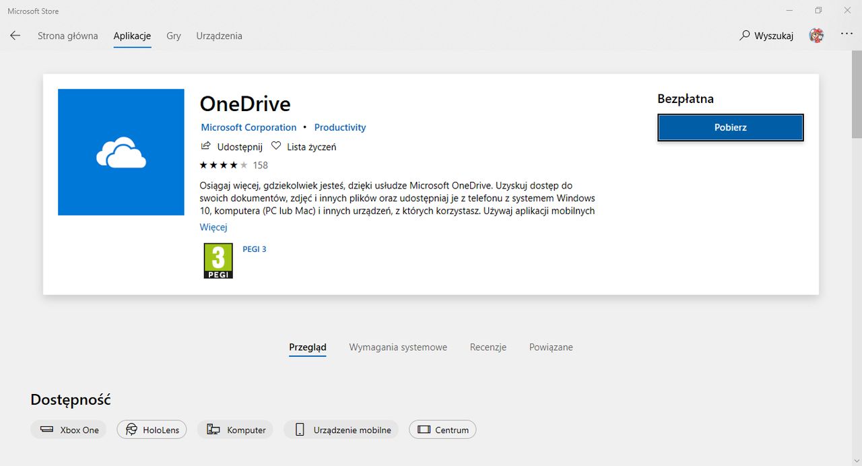Screen dimensions: 862x466
Task: Click the OneDrive app title
Action: [x=245, y=104]
